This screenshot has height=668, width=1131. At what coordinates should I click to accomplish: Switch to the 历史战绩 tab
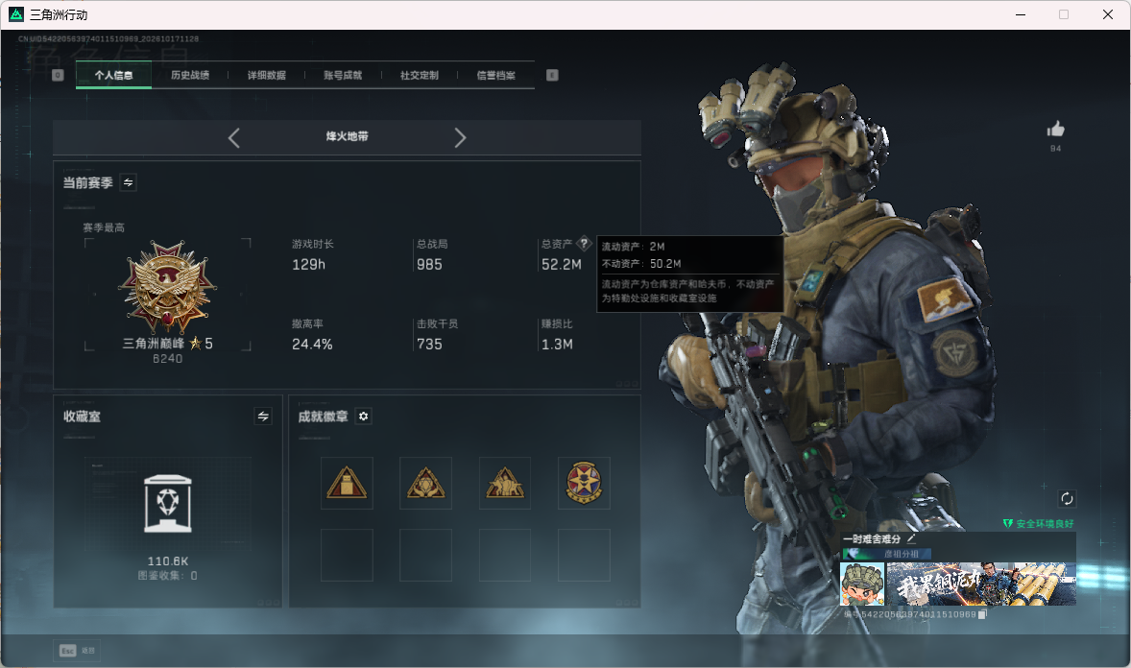(190, 75)
